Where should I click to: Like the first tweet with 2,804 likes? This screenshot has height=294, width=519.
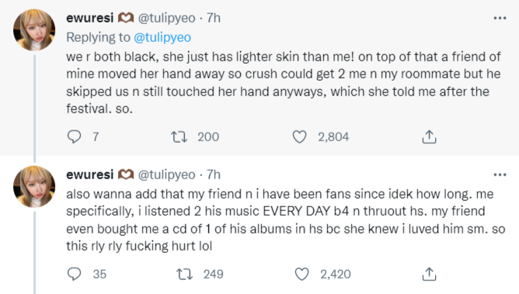tap(300, 137)
